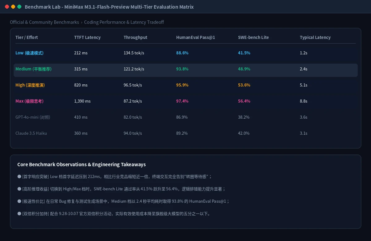Click the Core Benchmark Observations heading
Image resolution: width=371 pixels, height=241 pixels.
81,164
